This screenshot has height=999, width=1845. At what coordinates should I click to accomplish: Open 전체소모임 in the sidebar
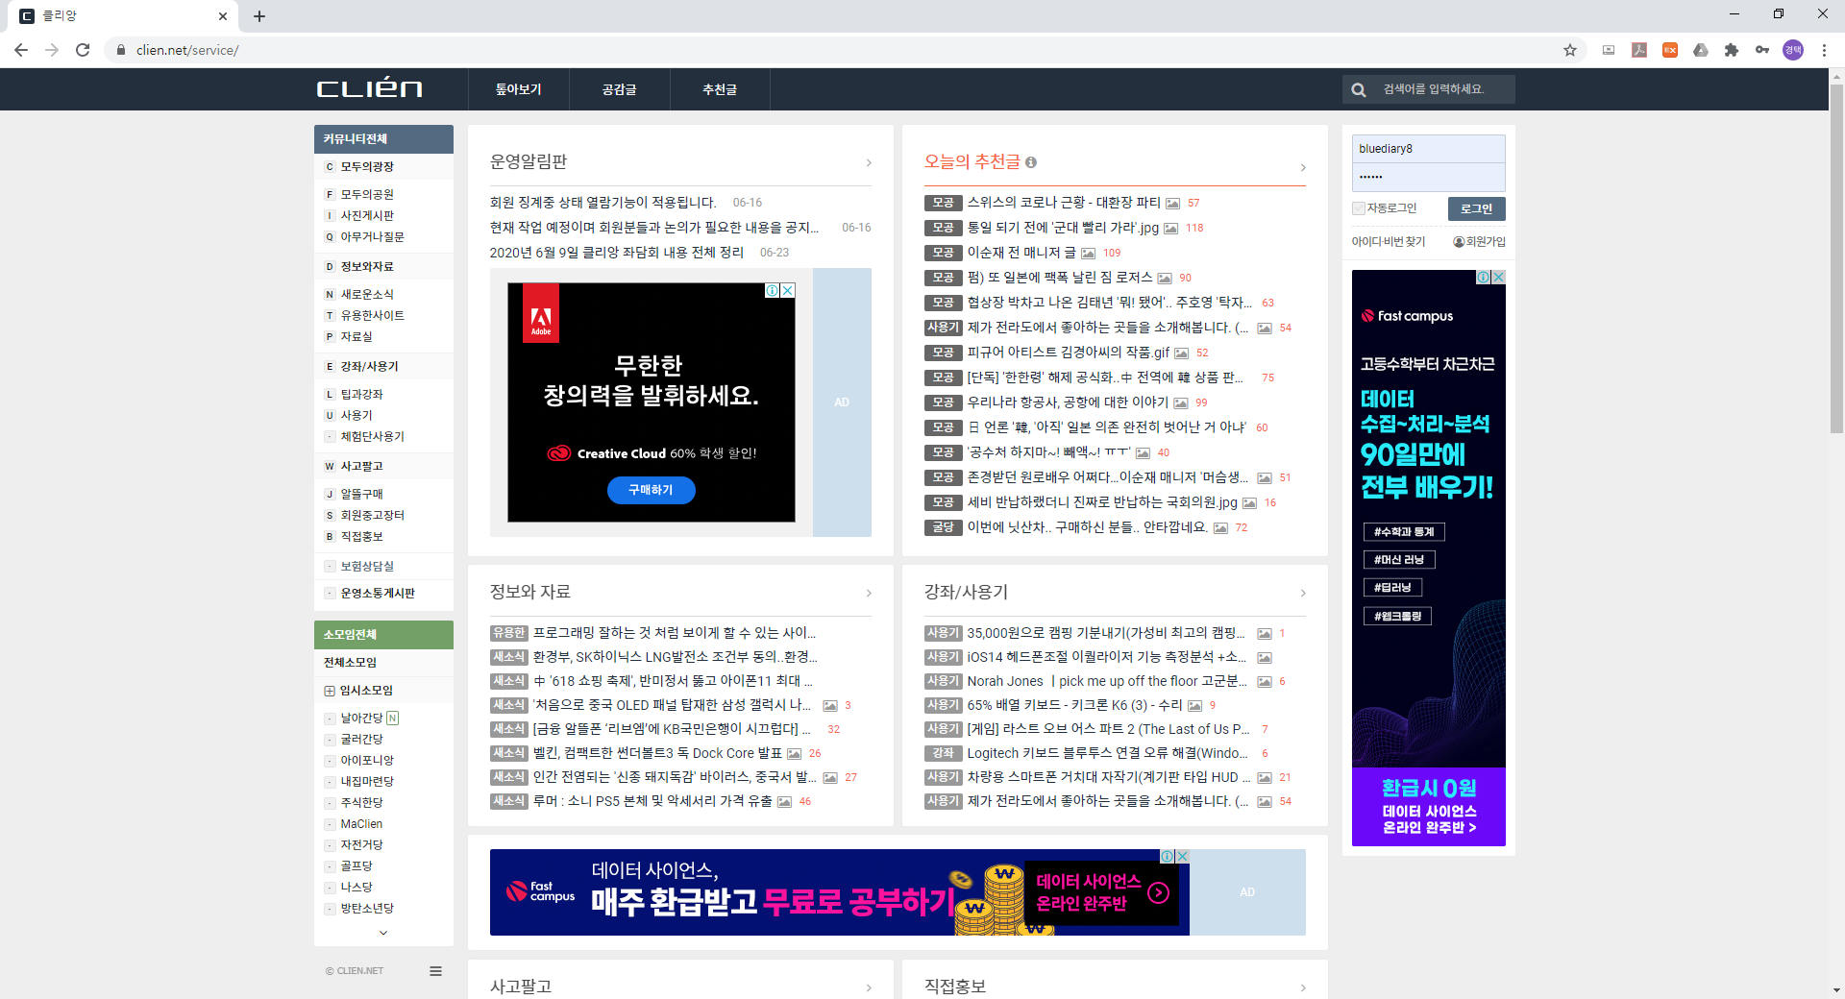[x=351, y=663]
